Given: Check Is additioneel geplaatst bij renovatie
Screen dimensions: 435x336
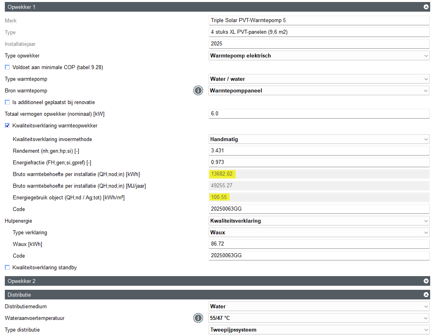Looking at the screenshot, I should tap(7, 102).
